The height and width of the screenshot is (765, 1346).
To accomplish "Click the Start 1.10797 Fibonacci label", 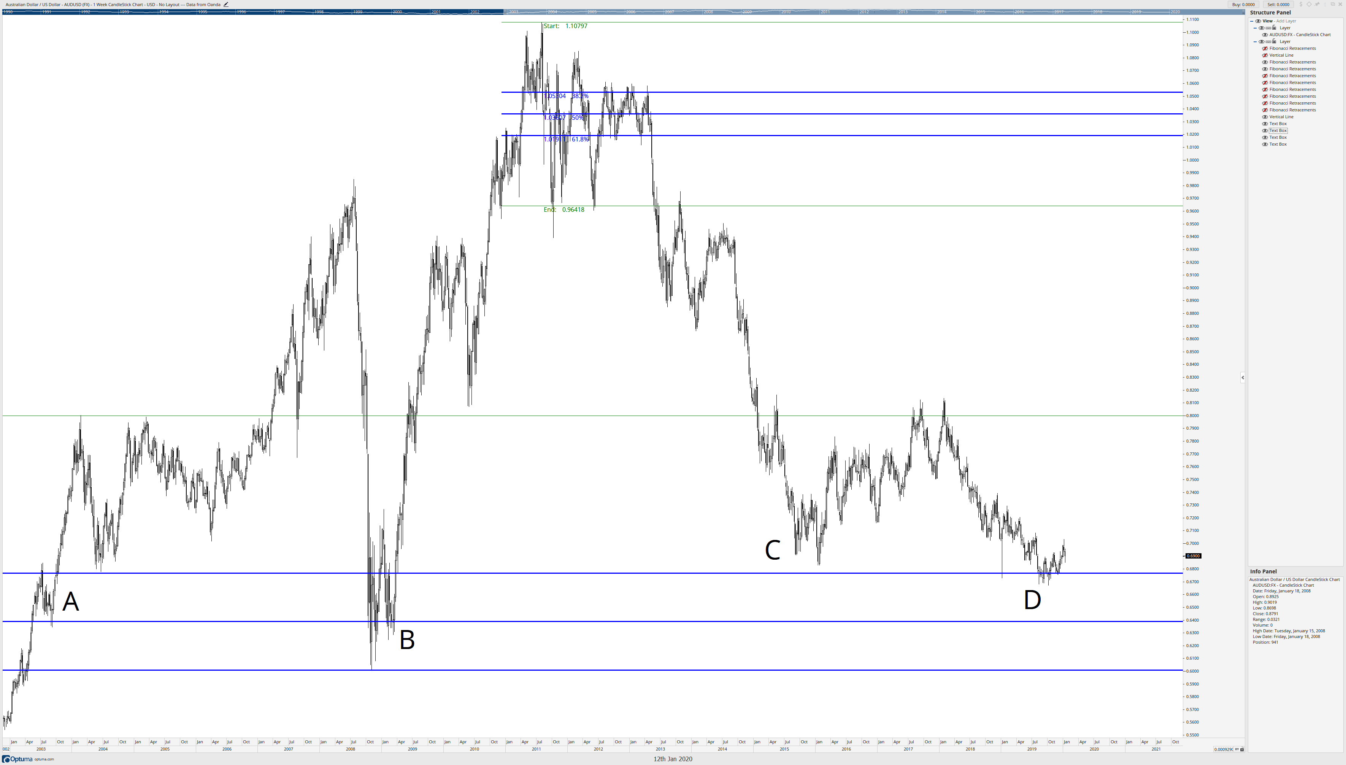I will tap(565, 26).
